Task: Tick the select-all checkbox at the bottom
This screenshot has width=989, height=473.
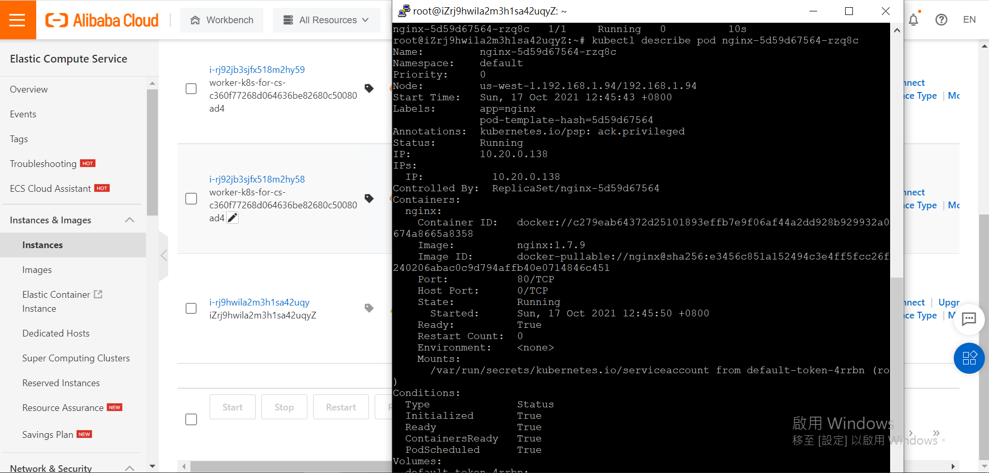Action: tap(190, 419)
